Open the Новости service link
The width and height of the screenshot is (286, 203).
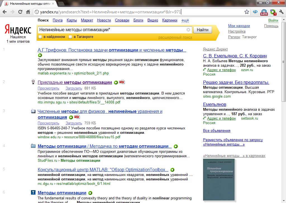pyautogui.click(x=104, y=20)
